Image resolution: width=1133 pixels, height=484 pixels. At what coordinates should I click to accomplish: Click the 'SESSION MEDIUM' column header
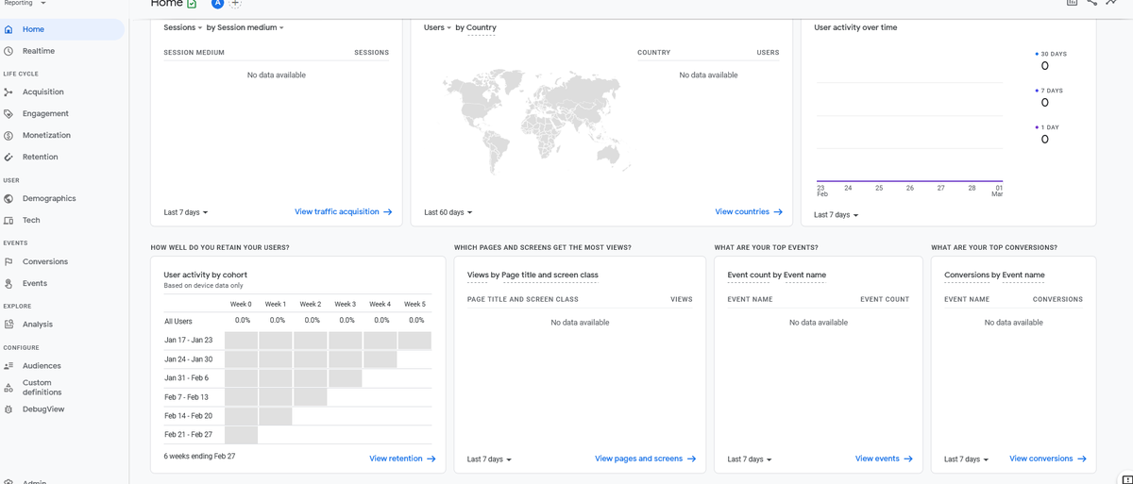coord(194,53)
